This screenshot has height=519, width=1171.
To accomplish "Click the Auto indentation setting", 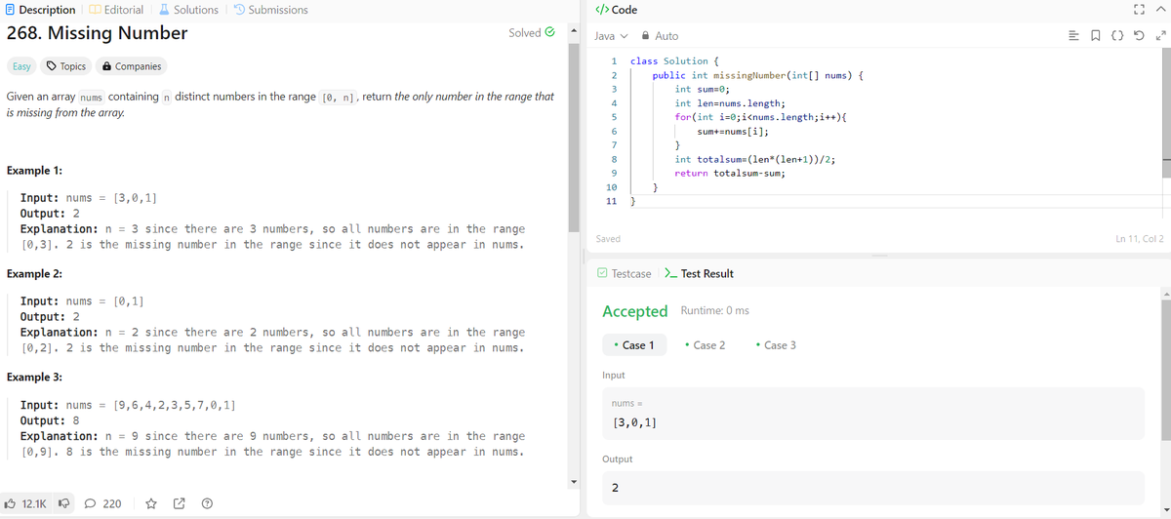I will click(x=666, y=36).
